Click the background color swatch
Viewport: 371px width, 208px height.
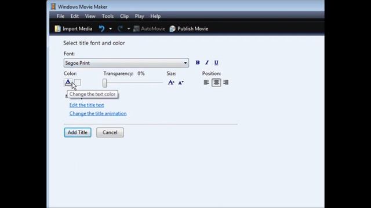tap(78, 82)
